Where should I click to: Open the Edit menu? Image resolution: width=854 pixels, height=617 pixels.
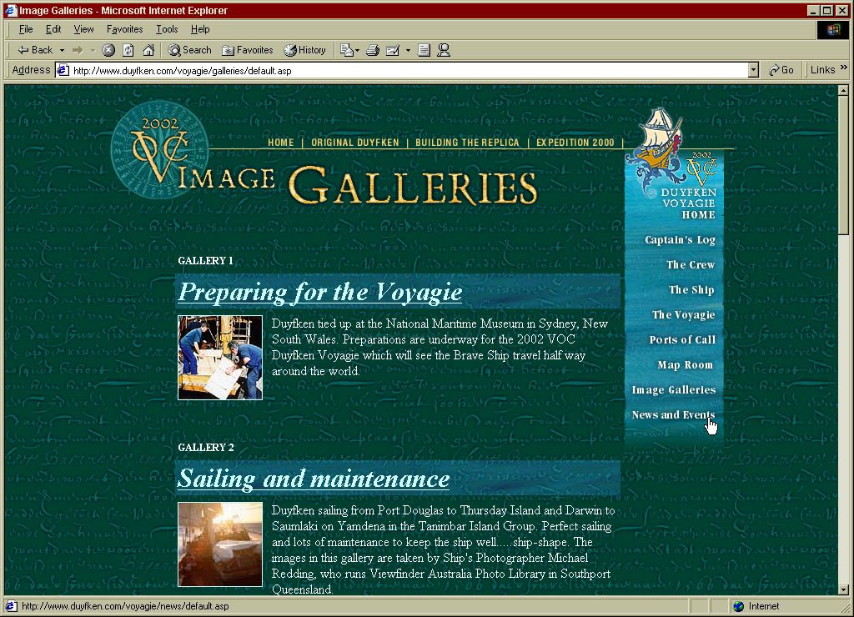pyautogui.click(x=53, y=29)
